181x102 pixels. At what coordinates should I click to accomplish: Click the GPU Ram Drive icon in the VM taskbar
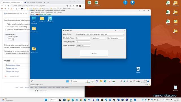[113, 81]
